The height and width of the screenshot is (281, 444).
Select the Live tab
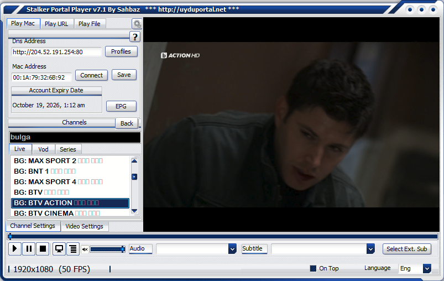click(20, 149)
